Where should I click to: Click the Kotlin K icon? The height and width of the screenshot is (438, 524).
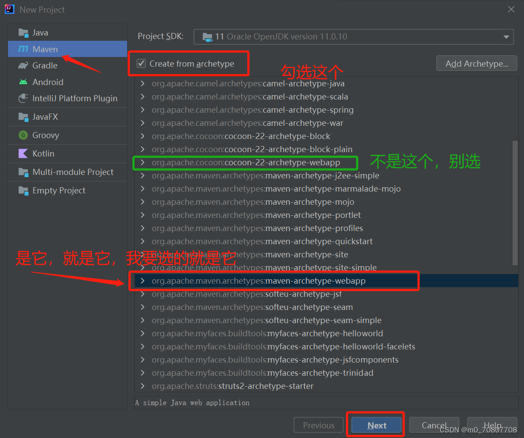click(23, 154)
